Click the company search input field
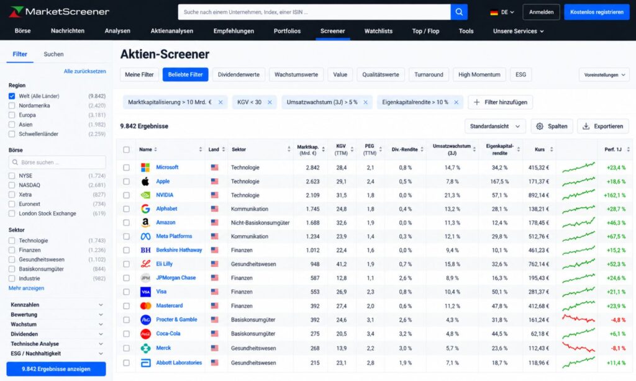636x381 pixels. pyautogui.click(x=314, y=12)
